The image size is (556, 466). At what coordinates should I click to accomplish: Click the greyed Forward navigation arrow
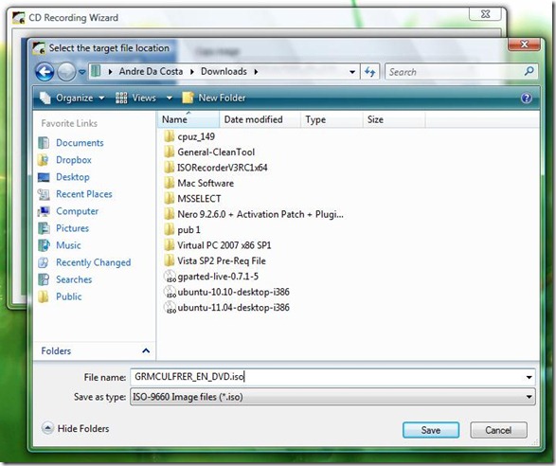(x=66, y=72)
